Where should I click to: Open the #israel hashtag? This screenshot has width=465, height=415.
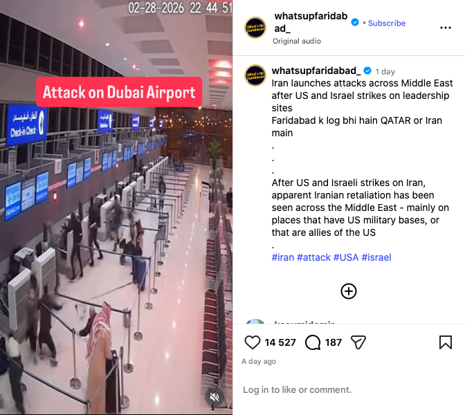pyautogui.click(x=376, y=257)
